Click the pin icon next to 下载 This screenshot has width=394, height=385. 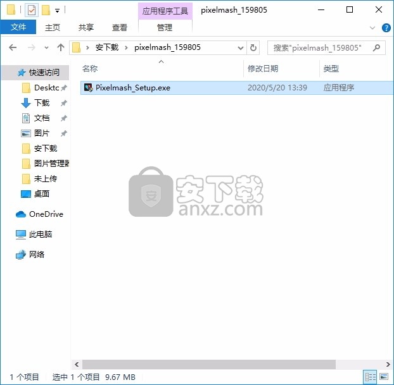pyautogui.click(x=64, y=103)
